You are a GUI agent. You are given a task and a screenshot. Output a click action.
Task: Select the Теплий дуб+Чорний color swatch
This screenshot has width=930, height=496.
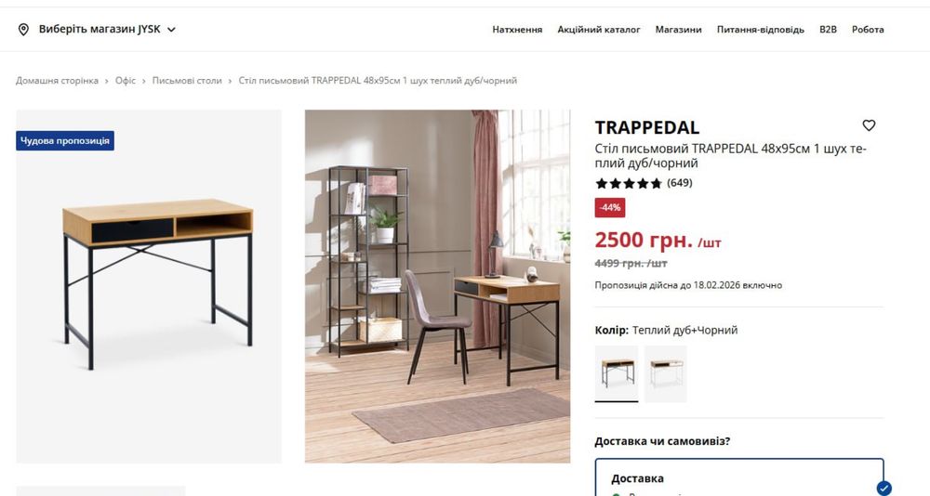click(x=617, y=373)
